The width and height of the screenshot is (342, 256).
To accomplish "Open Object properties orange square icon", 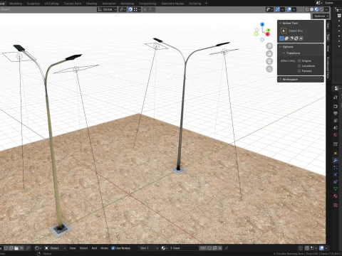I will pos(336,153).
